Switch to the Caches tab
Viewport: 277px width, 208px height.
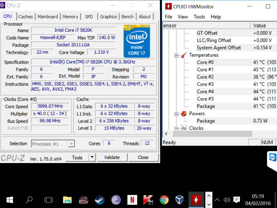click(26, 17)
